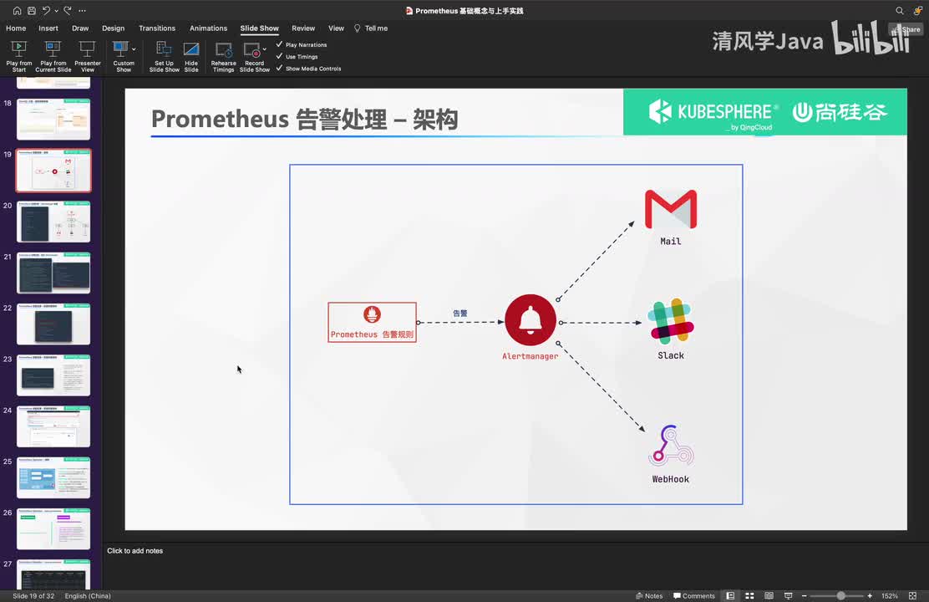Open the Home ribbon tab
Image resolution: width=929 pixels, height=602 pixels.
click(x=16, y=28)
